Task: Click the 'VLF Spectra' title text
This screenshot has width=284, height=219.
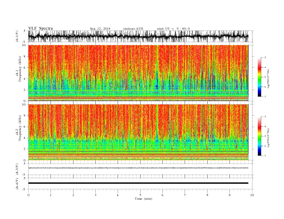Action: (x=41, y=28)
